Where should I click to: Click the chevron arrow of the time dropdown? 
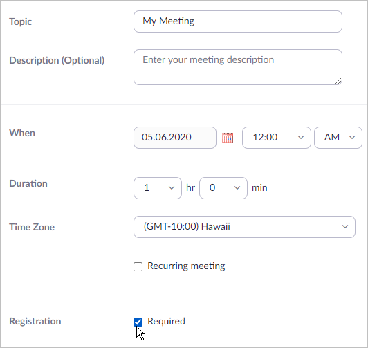(x=301, y=138)
